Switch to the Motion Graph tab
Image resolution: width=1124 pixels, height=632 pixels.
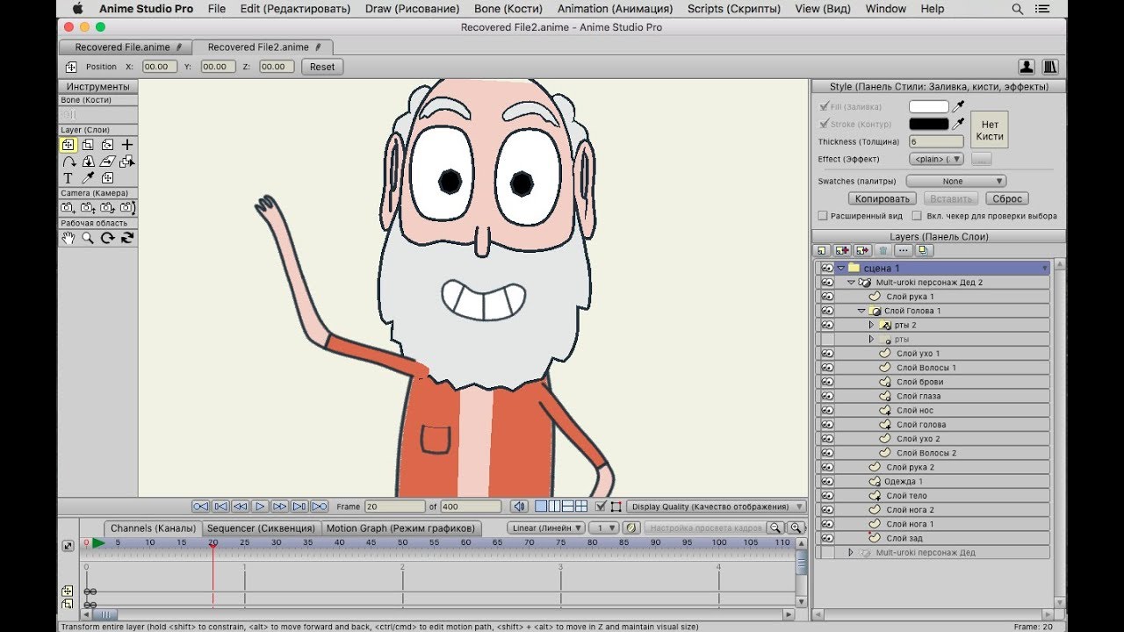coord(400,528)
